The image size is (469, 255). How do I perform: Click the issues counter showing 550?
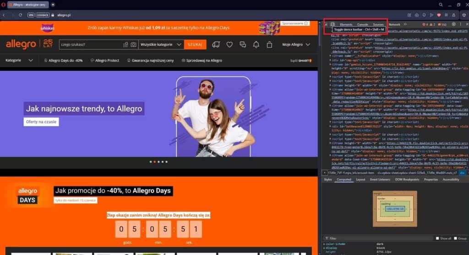point(442,25)
